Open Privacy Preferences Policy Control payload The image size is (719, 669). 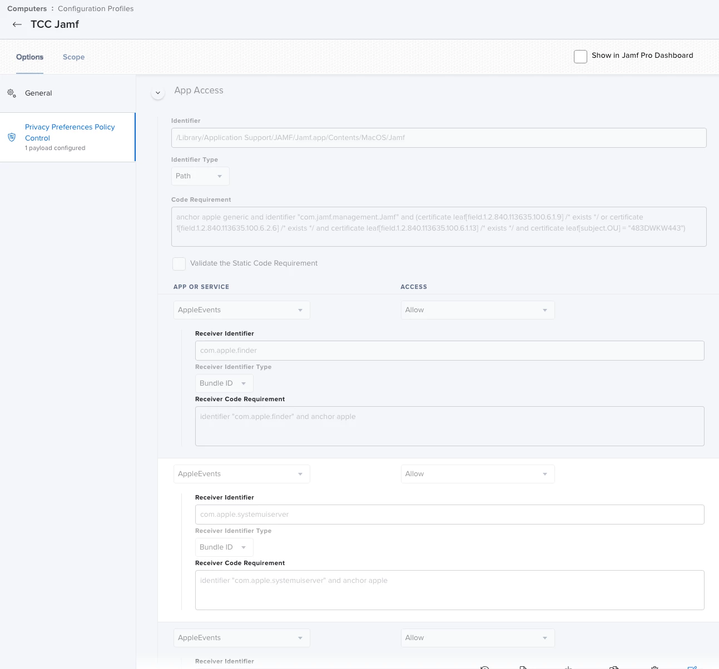(x=68, y=137)
